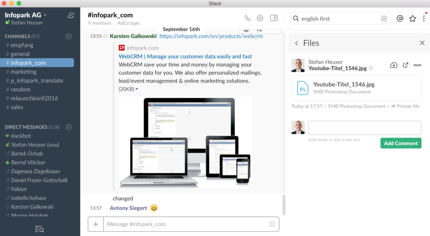Star the file Youtube-Titel_1546.jpg
Image resolution: width=430 pixels, height=236 pixels.
point(371,68)
